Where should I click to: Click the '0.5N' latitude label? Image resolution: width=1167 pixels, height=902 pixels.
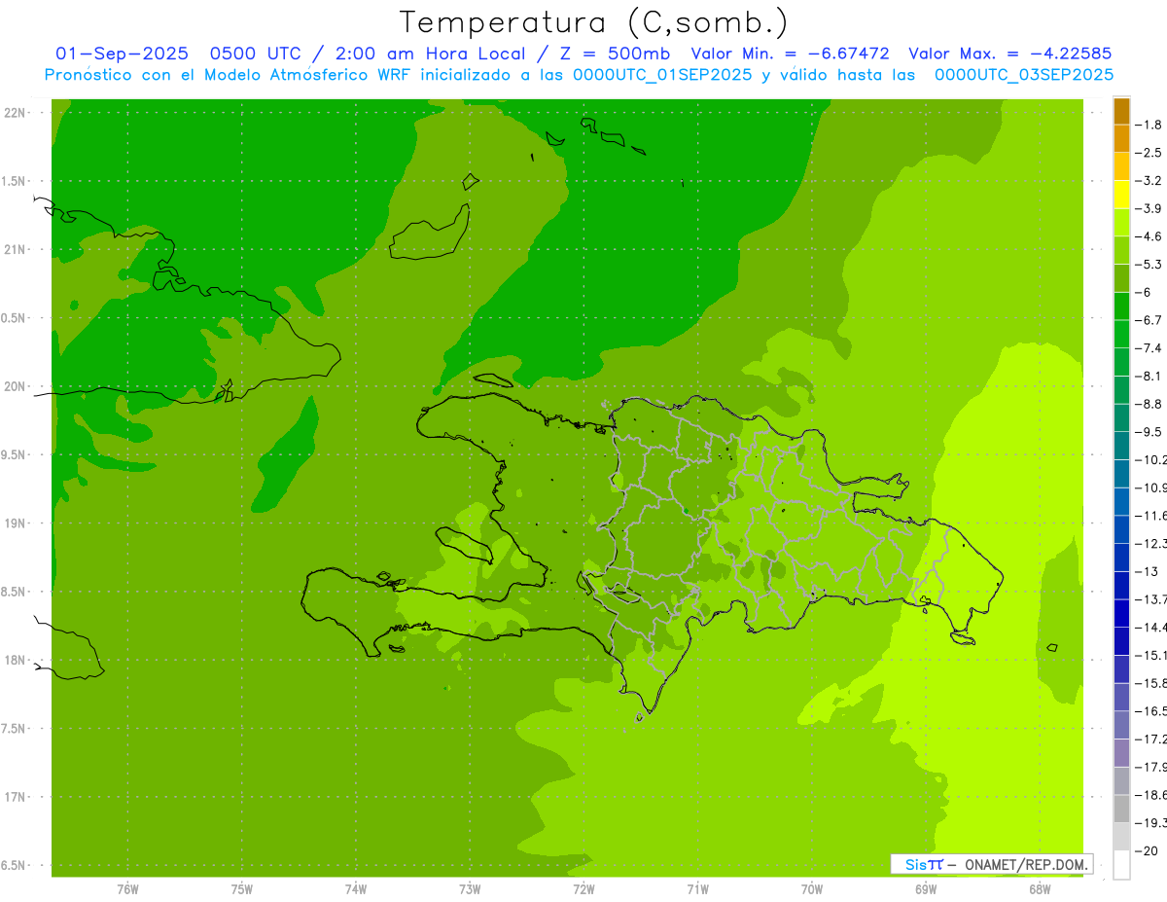pyautogui.click(x=15, y=318)
